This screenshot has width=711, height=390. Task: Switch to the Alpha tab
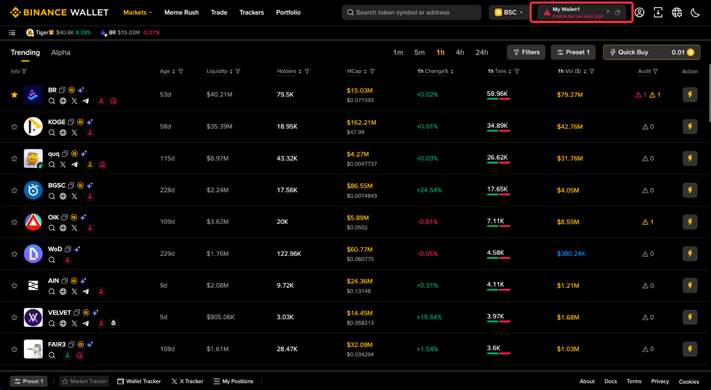pyautogui.click(x=61, y=52)
